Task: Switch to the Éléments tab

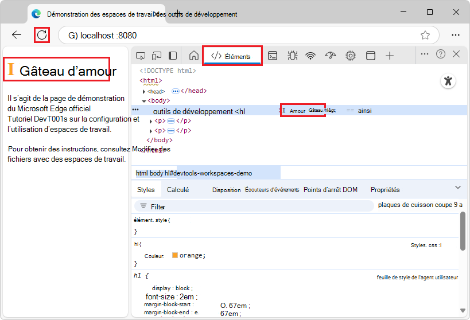Action: [232, 56]
